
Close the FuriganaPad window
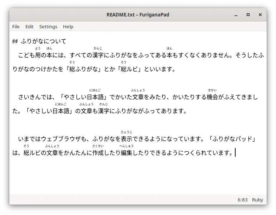(260, 15)
